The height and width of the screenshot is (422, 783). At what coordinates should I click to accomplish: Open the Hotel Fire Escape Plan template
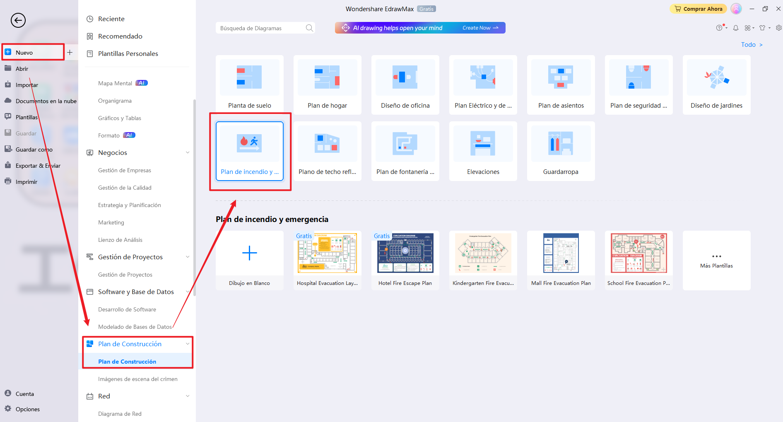(405, 260)
